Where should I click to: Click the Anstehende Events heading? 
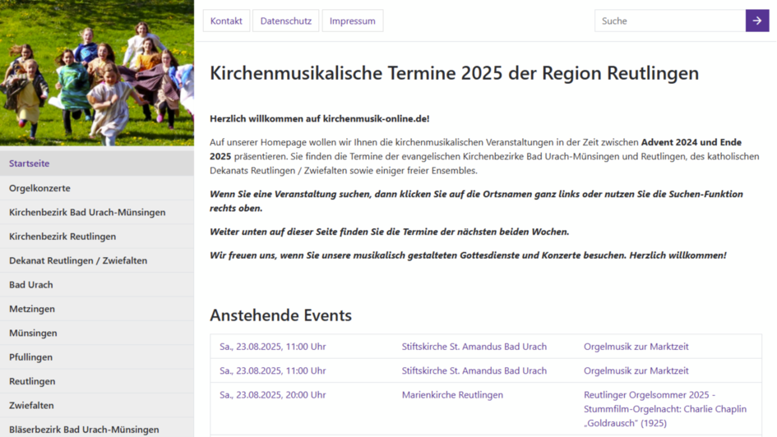coord(281,315)
